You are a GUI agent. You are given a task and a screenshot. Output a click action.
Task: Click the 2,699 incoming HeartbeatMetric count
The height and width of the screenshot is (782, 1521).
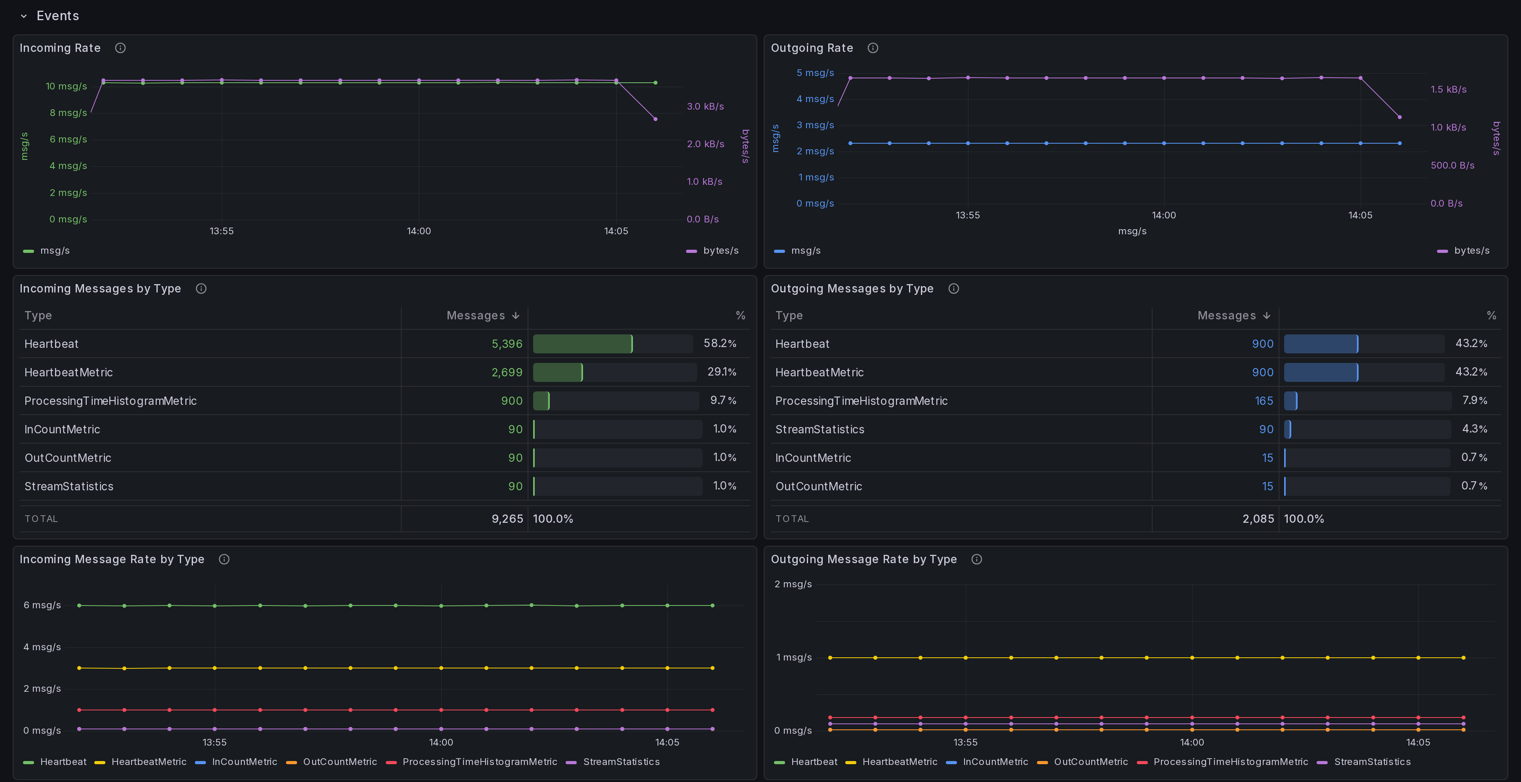click(x=507, y=372)
